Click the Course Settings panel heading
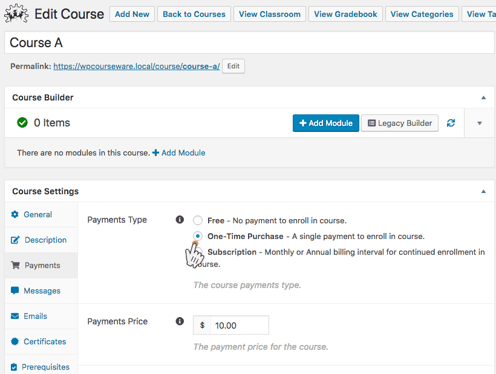The image size is (496, 374). point(45,191)
